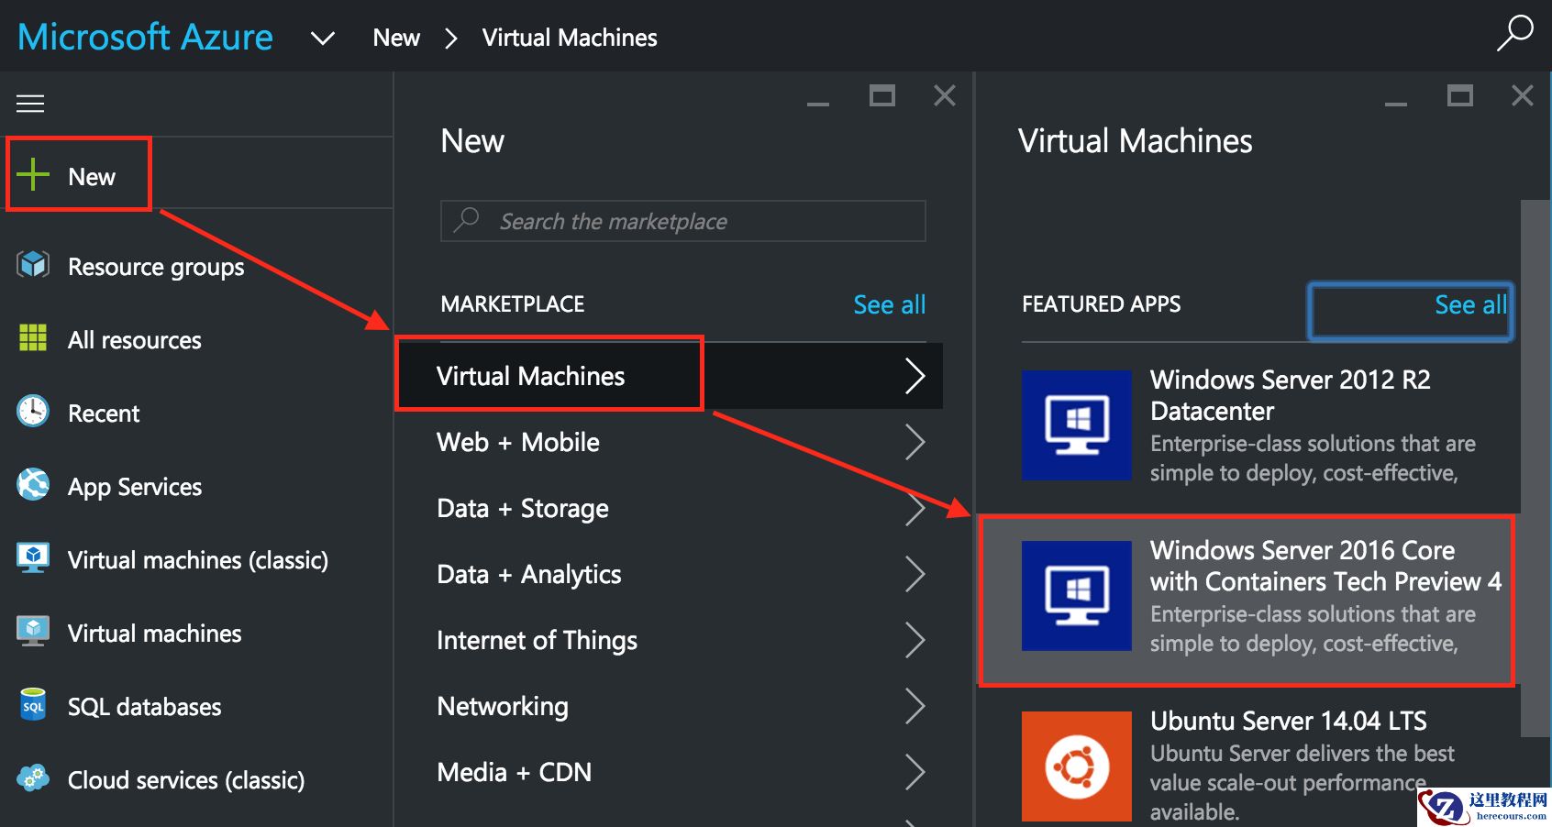Expand the Web + Mobile chevron
The height and width of the screenshot is (827, 1552).
click(915, 442)
